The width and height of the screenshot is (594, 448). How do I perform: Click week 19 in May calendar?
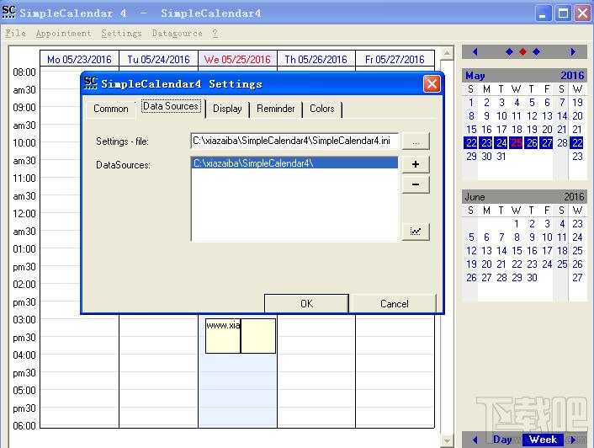(577, 103)
